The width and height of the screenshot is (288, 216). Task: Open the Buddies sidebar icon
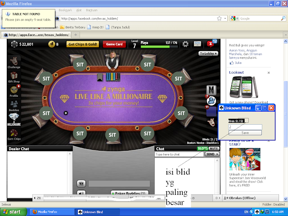14,106
